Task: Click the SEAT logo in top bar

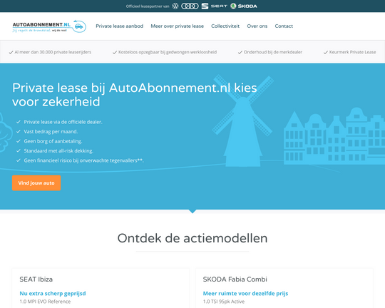Action: (215, 6)
